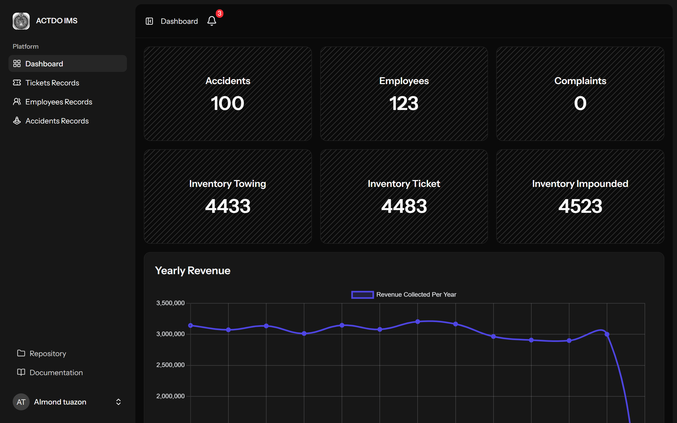Screen dimensions: 677x423
Task: Click the highest revenue data point on the chart
Action: [x=417, y=322]
